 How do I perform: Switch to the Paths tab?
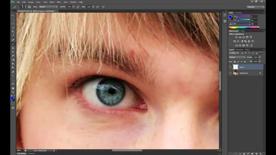(247, 50)
